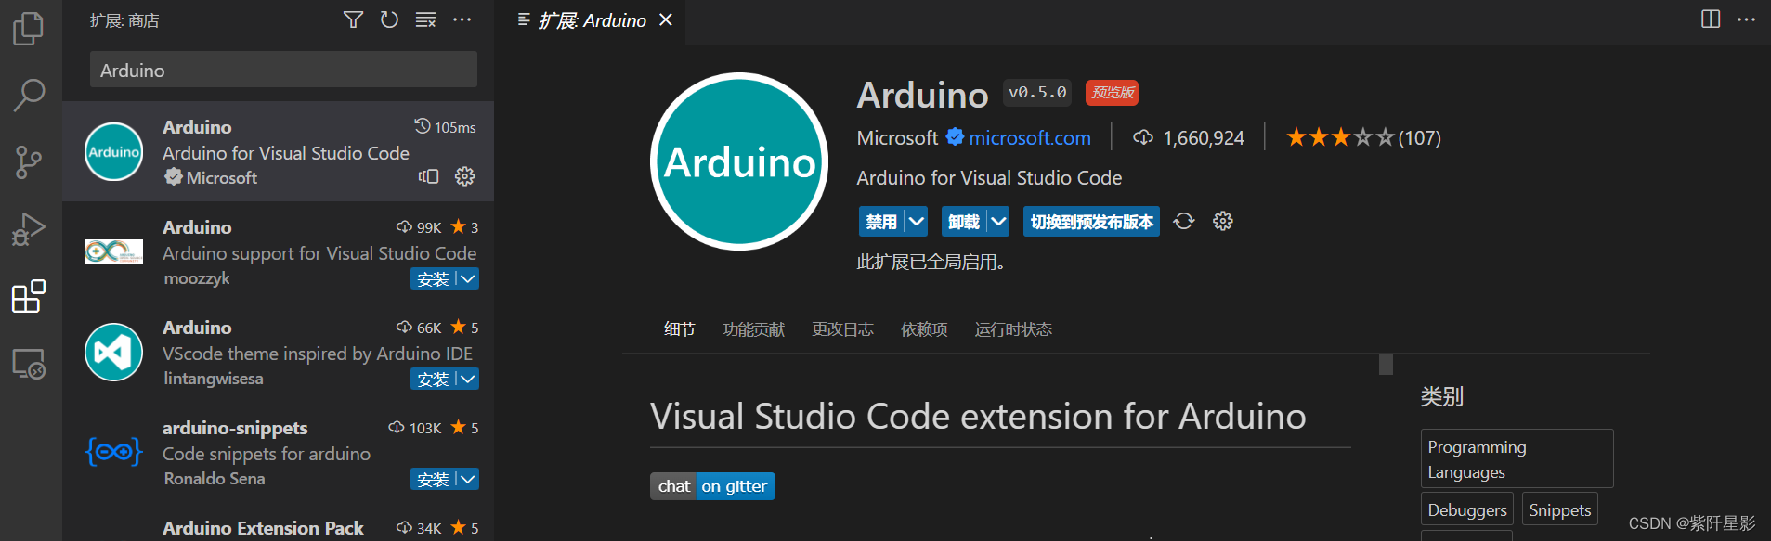Install moozzyk's Arduino extension
The width and height of the screenshot is (1771, 541).
pos(433,278)
